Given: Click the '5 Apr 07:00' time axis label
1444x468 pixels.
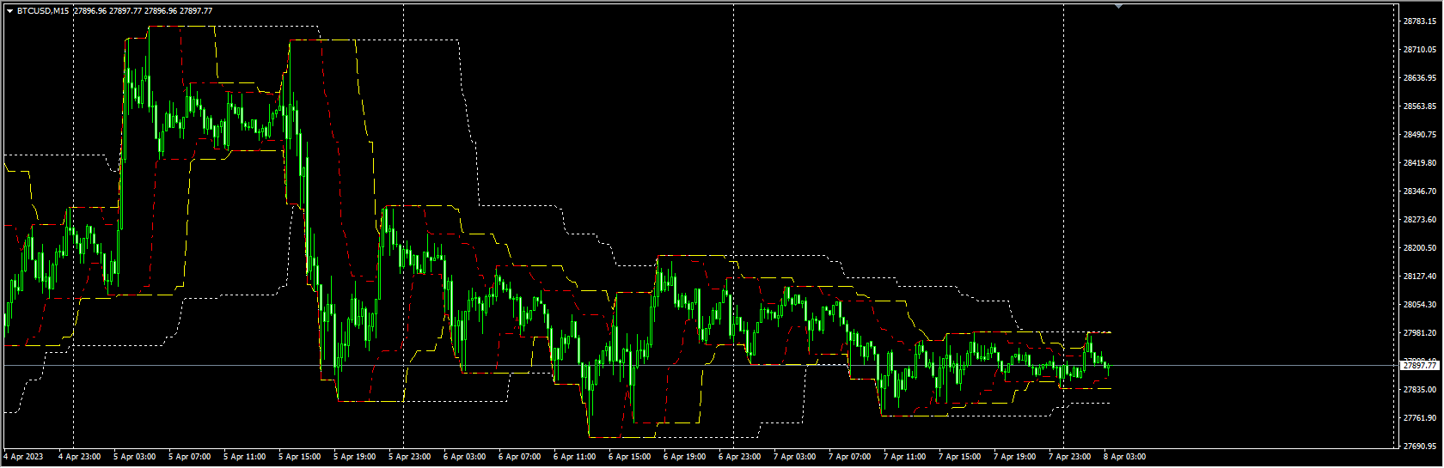Looking at the screenshot, I should (189, 457).
